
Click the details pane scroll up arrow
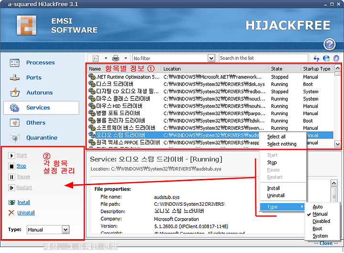coord(333,183)
